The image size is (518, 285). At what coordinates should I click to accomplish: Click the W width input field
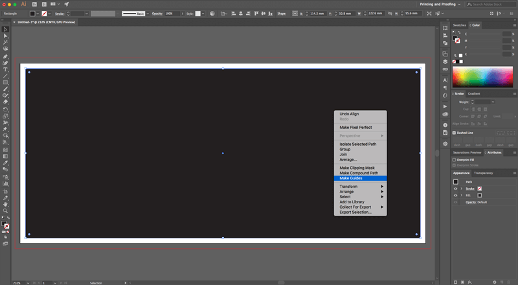pos(376,14)
